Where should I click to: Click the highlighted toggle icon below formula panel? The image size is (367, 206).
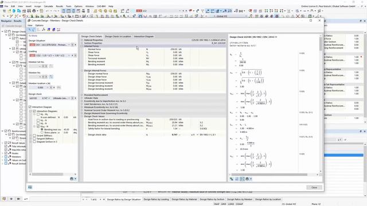242,179
